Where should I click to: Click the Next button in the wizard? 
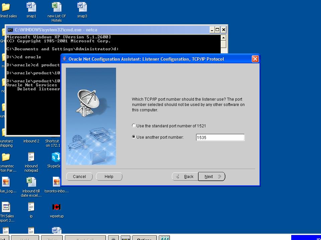coord(212,177)
